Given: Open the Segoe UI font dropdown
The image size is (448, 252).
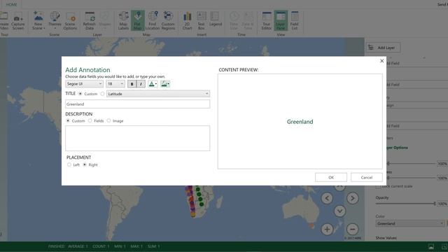Looking at the screenshot, I should point(84,84).
